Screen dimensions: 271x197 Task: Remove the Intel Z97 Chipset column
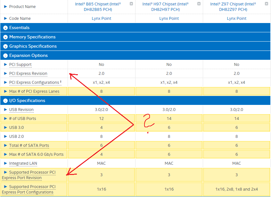pyautogui.click(x=267, y=4)
